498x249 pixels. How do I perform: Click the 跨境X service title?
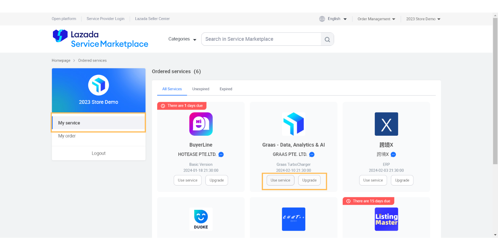click(x=386, y=145)
